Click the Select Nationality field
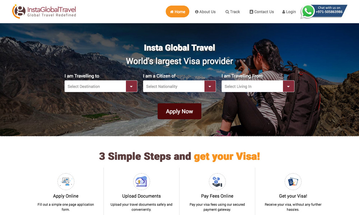The height and width of the screenshot is (215, 359). click(x=174, y=86)
